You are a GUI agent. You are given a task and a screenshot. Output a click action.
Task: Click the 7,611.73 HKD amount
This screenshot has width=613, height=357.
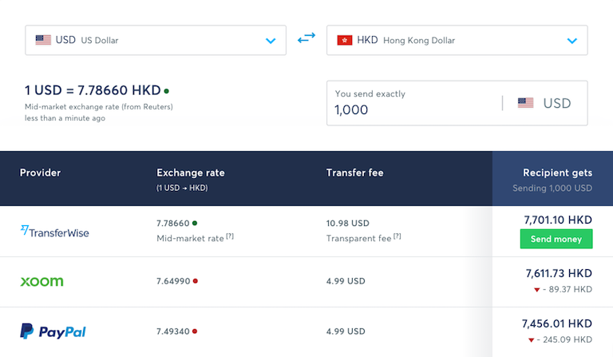tap(559, 273)
